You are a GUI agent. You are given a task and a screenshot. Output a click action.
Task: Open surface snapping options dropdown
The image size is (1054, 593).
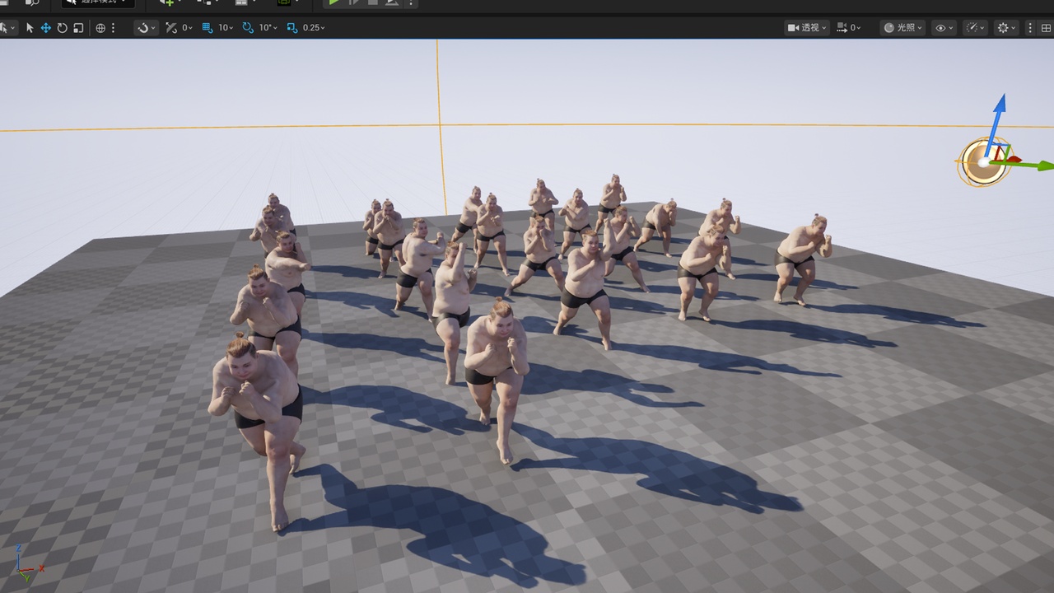point(147,28)
